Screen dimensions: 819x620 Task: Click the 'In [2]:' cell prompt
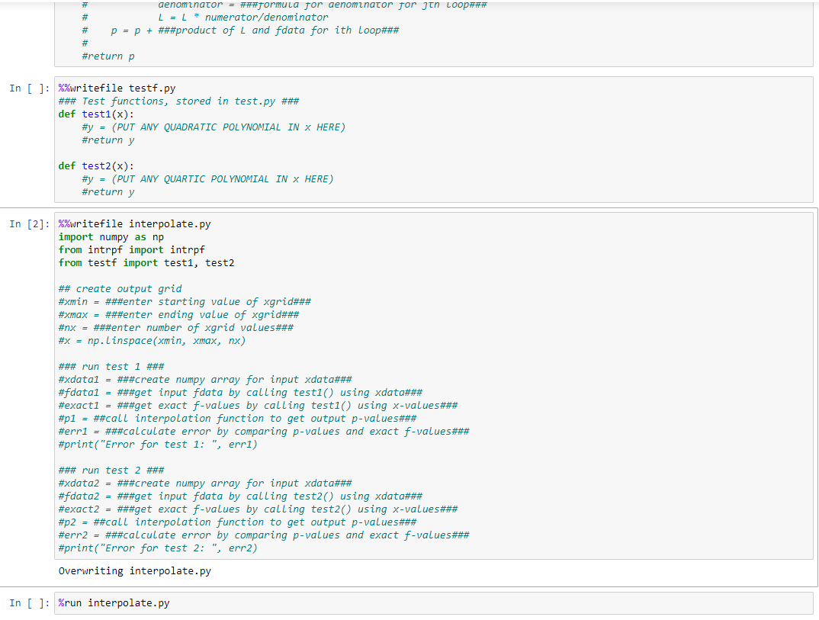(29, 224)
